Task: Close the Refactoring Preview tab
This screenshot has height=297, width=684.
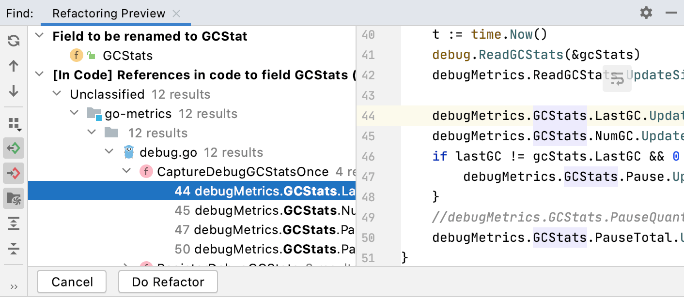Action: 176,14
